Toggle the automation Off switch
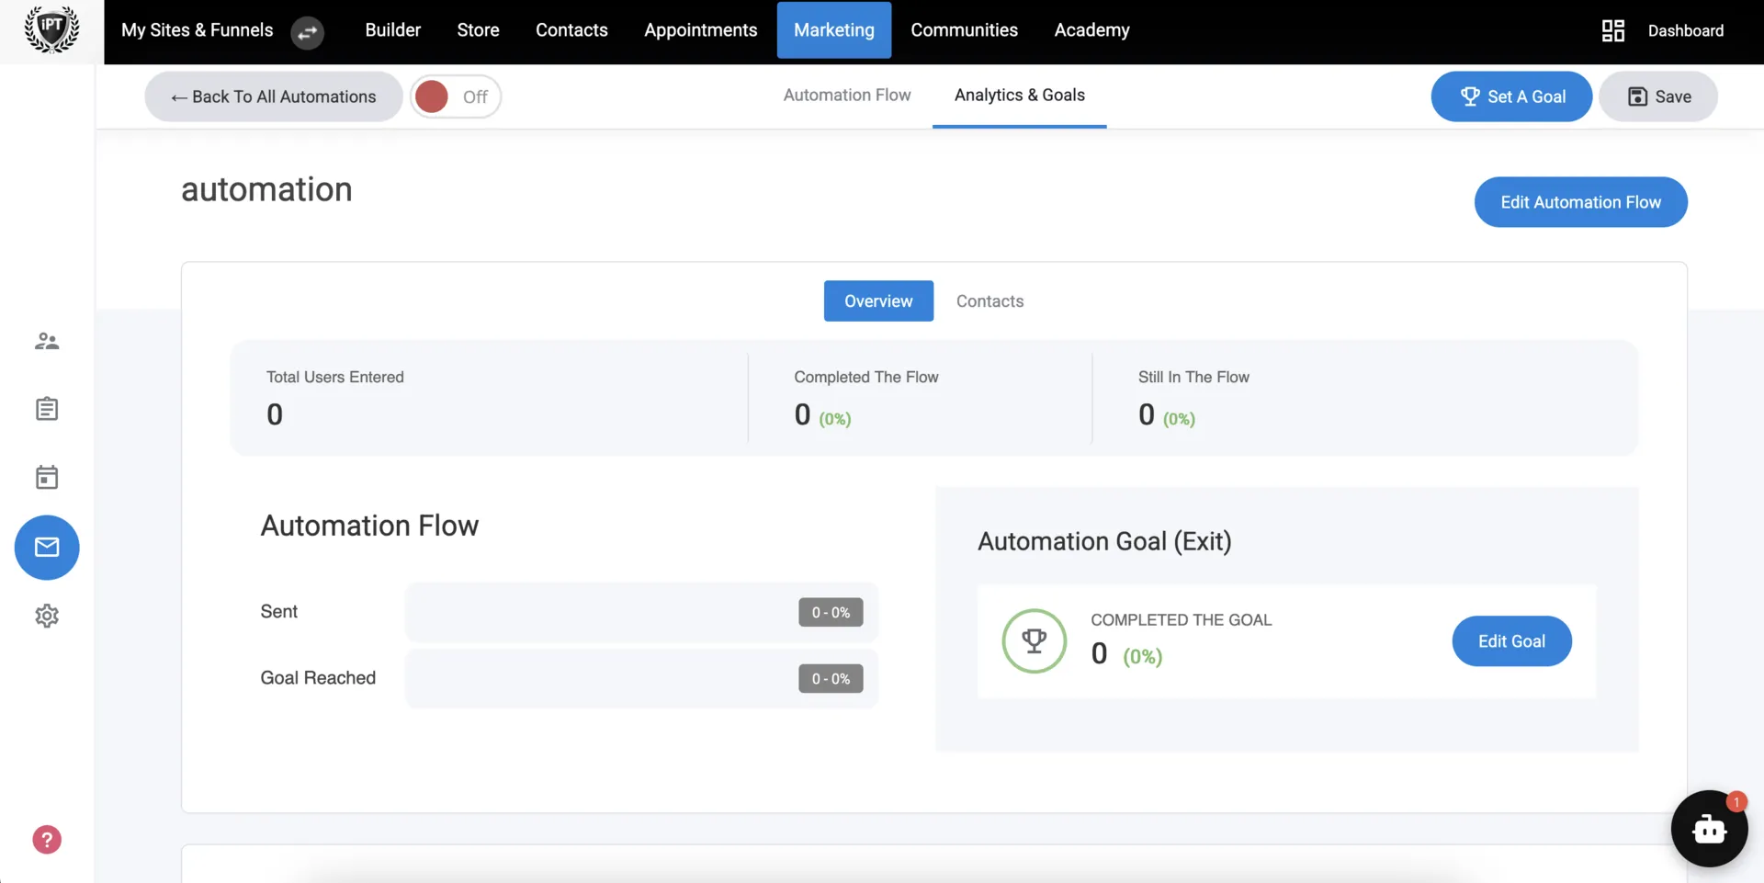Viewport: 1764px width, 883px height. 456,96
